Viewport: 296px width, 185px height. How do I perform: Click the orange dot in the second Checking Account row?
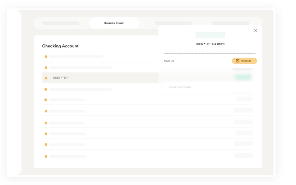coord(46,68)
